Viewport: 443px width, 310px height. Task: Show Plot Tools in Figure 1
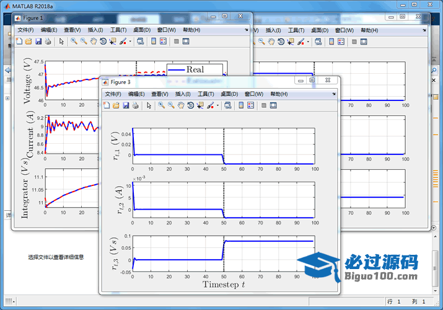186,42
